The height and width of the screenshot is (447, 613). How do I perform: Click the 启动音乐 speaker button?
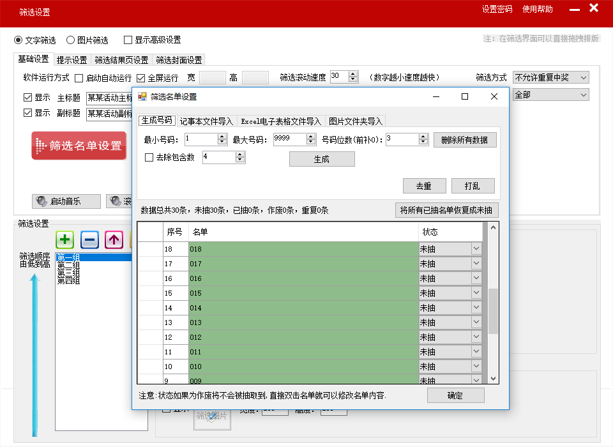[x=66, y=201]
